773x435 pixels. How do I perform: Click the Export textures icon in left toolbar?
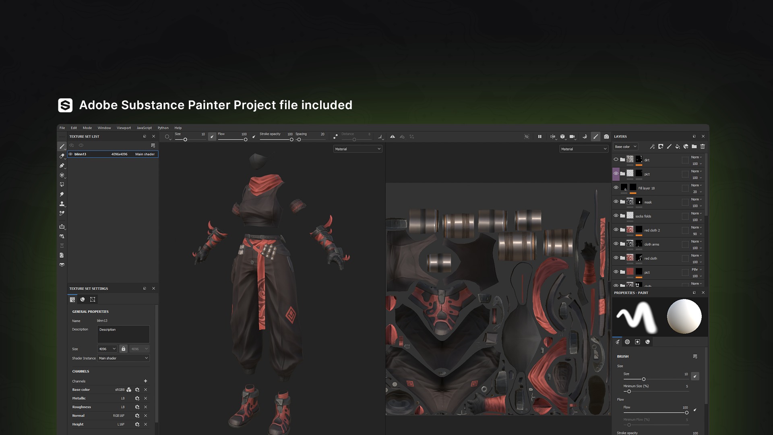click(x=62, y=226)
